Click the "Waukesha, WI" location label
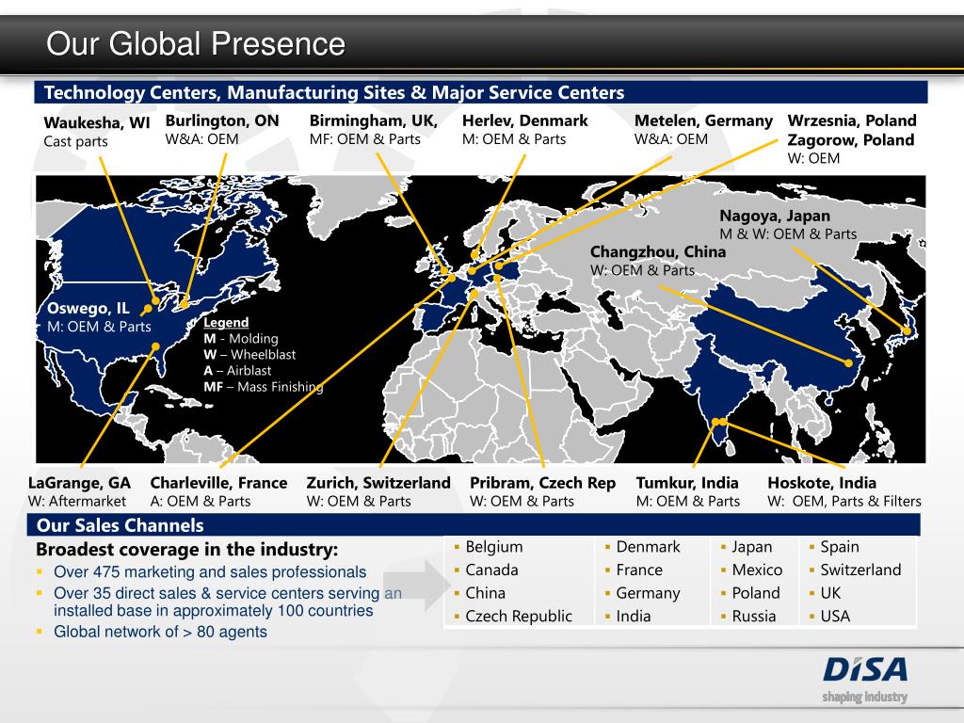Image resolution: width=964 pixels, height=723 pixels. (97, 122)
